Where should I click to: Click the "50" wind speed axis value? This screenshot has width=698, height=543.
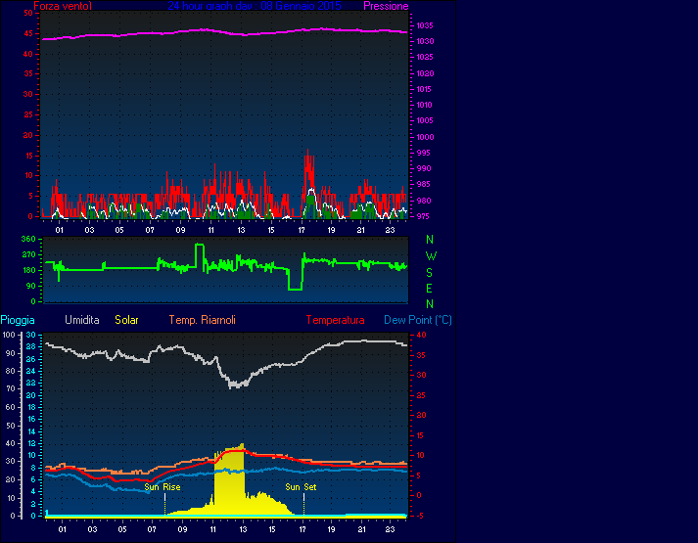click(28, 13)
